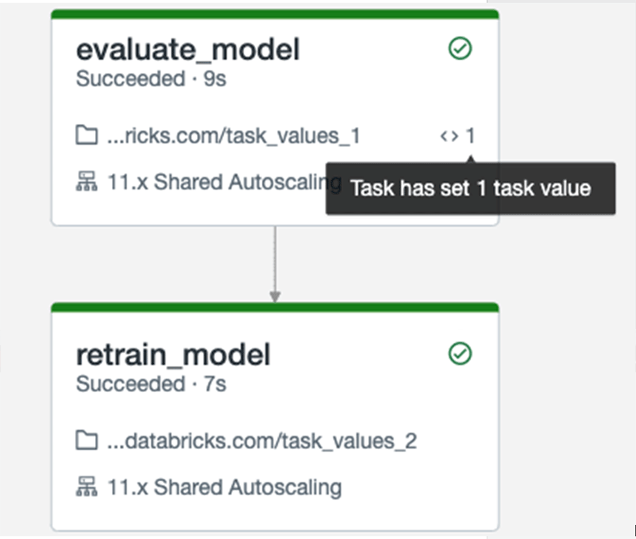Click the cluster icon in retrain_model card
The height and width of the screenshot is (539, 636).
point(86,487)
